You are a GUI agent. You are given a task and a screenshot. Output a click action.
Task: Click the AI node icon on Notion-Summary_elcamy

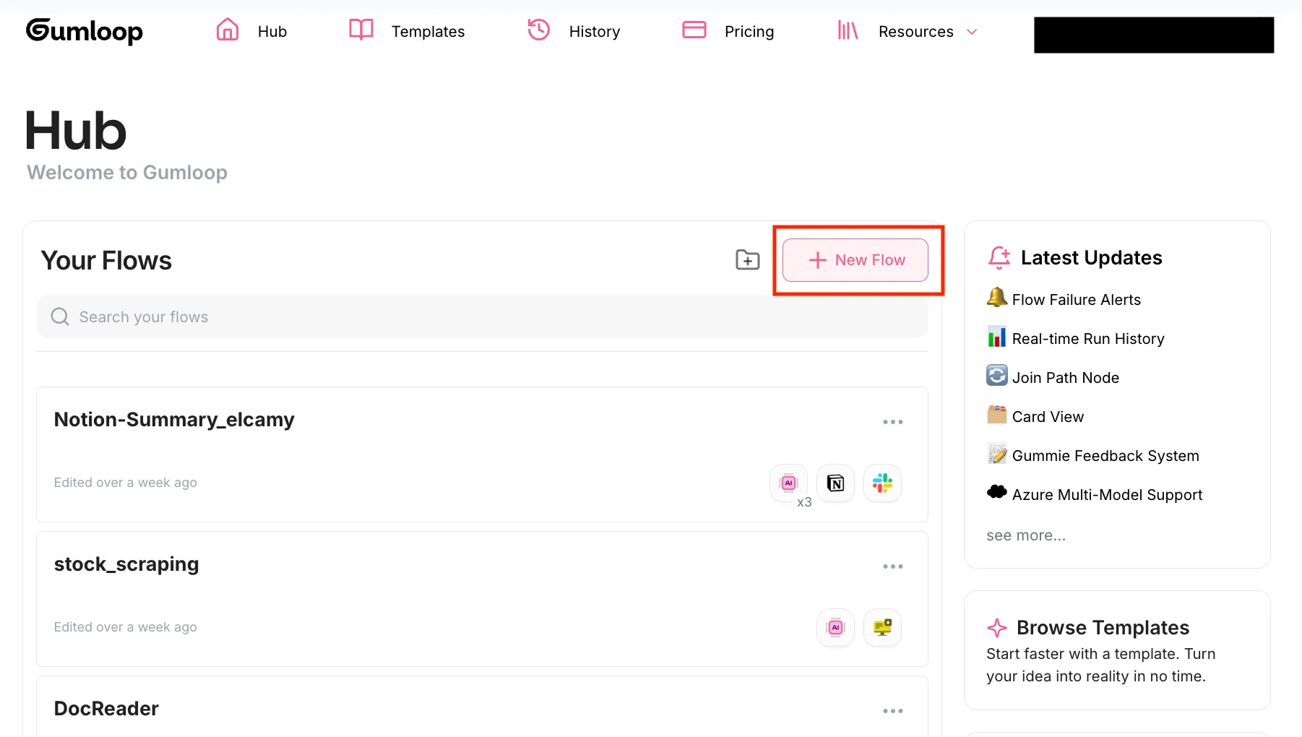(x=788, y=483)
